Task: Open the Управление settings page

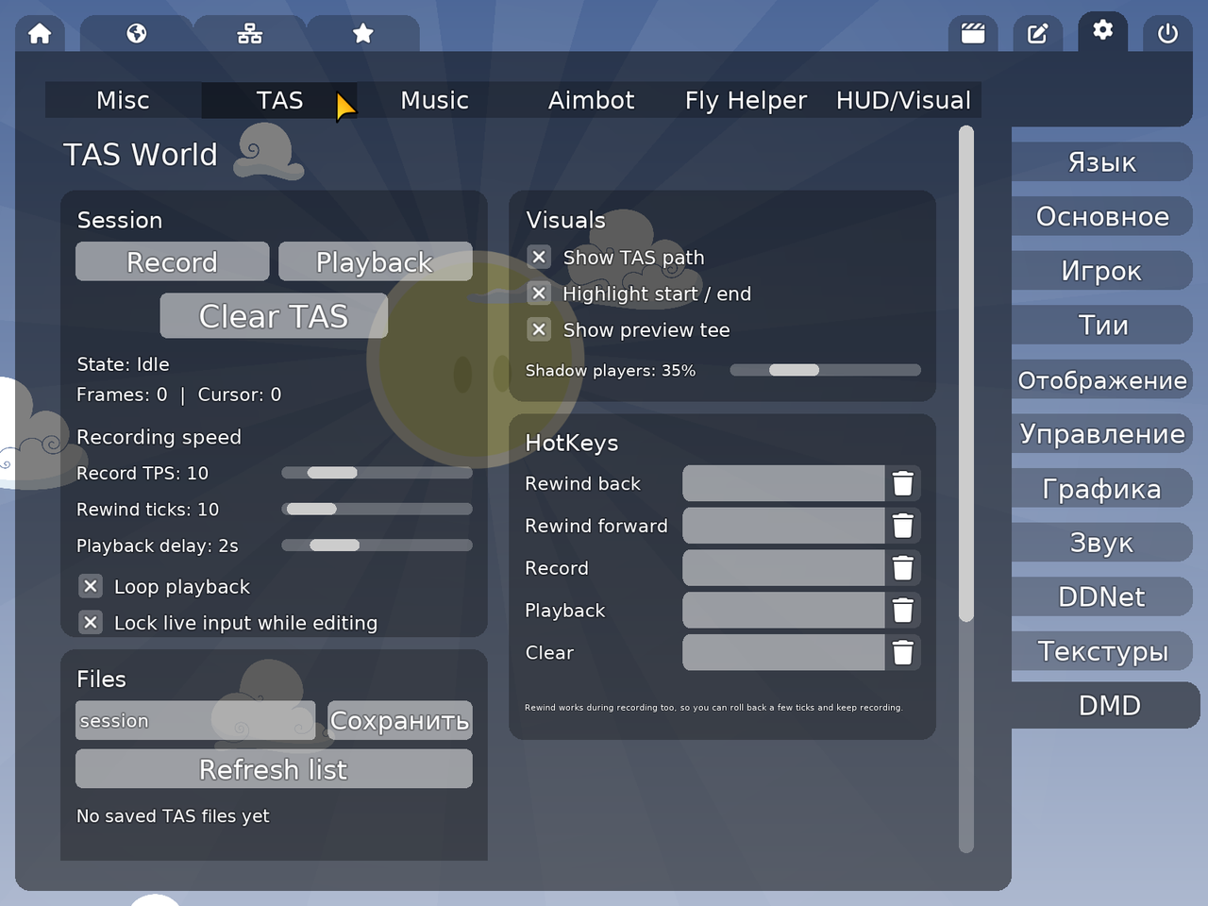Action: [1102, 433]
